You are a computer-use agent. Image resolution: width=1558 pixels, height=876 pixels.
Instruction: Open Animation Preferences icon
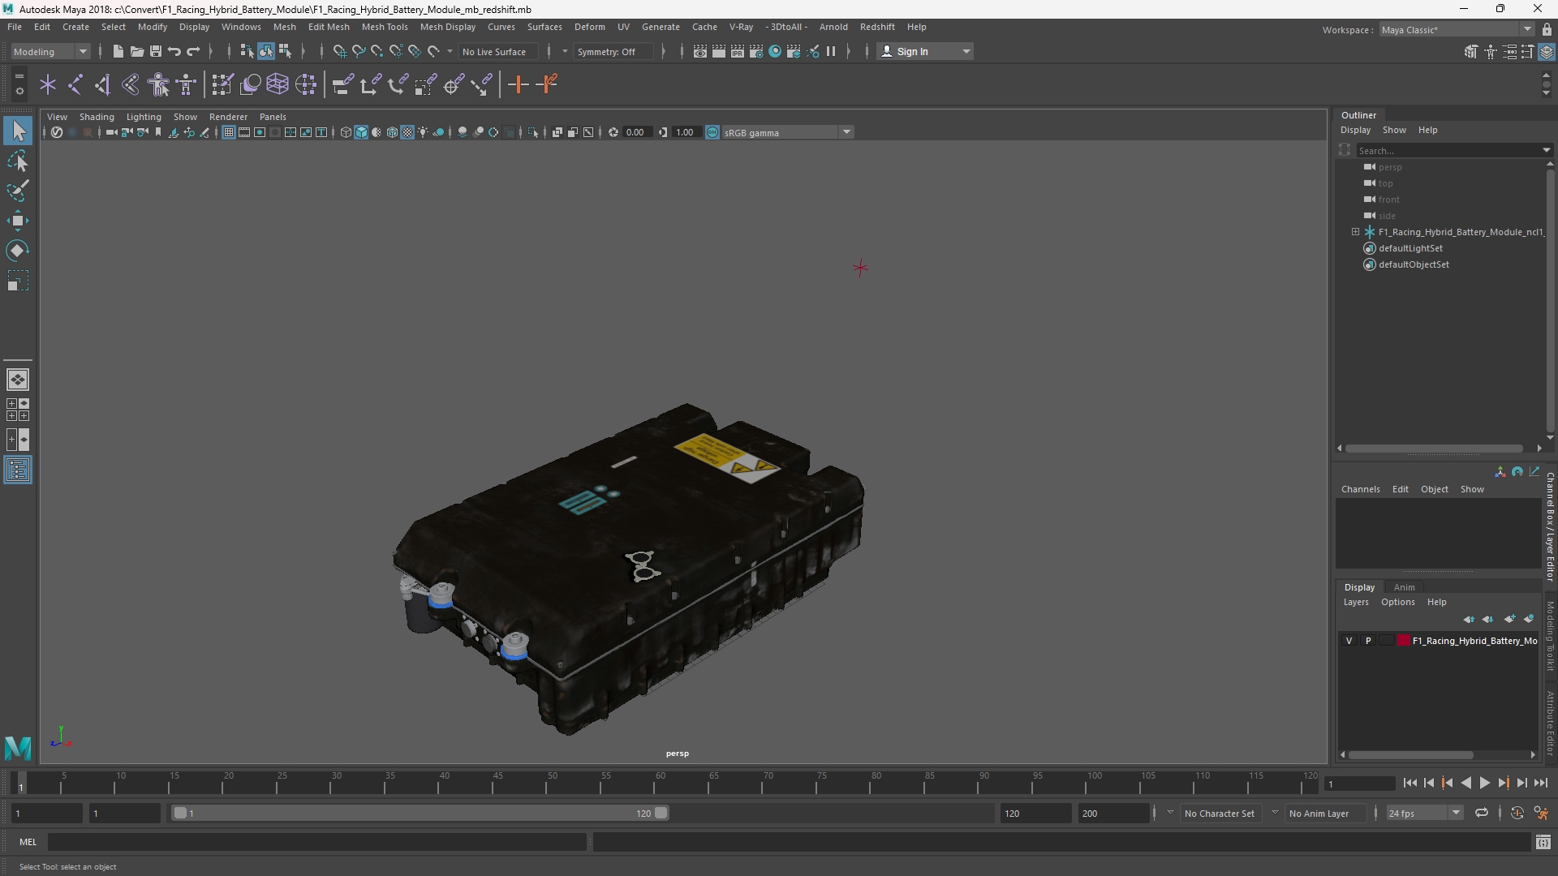[x=1541, y=813]
